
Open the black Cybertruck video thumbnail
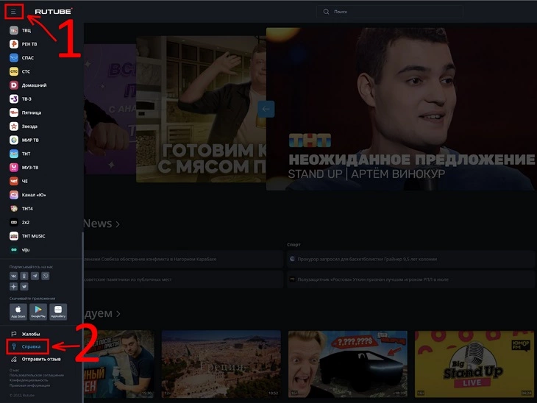[348, 364]
